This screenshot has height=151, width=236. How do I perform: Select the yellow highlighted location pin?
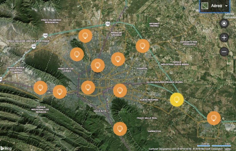(x=177, y=99)
